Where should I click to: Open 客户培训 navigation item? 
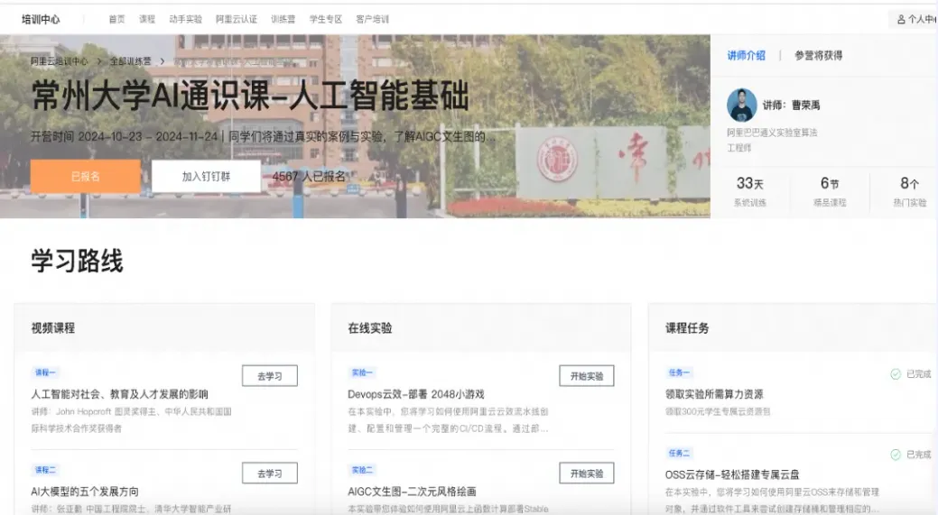(372, 19)
